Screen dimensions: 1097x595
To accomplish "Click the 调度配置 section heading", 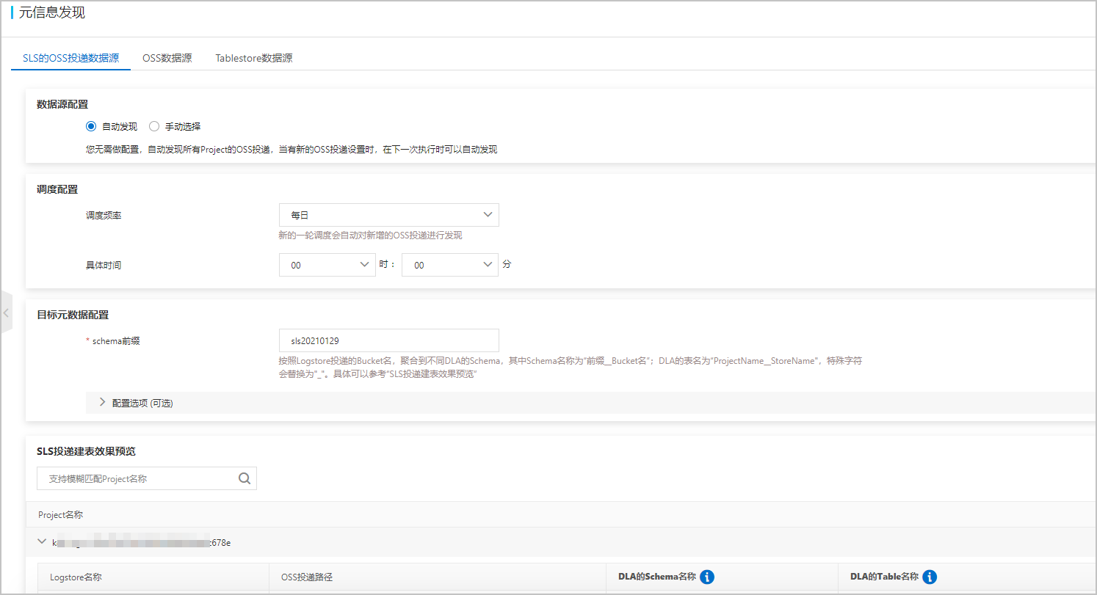I will point(57,189).
